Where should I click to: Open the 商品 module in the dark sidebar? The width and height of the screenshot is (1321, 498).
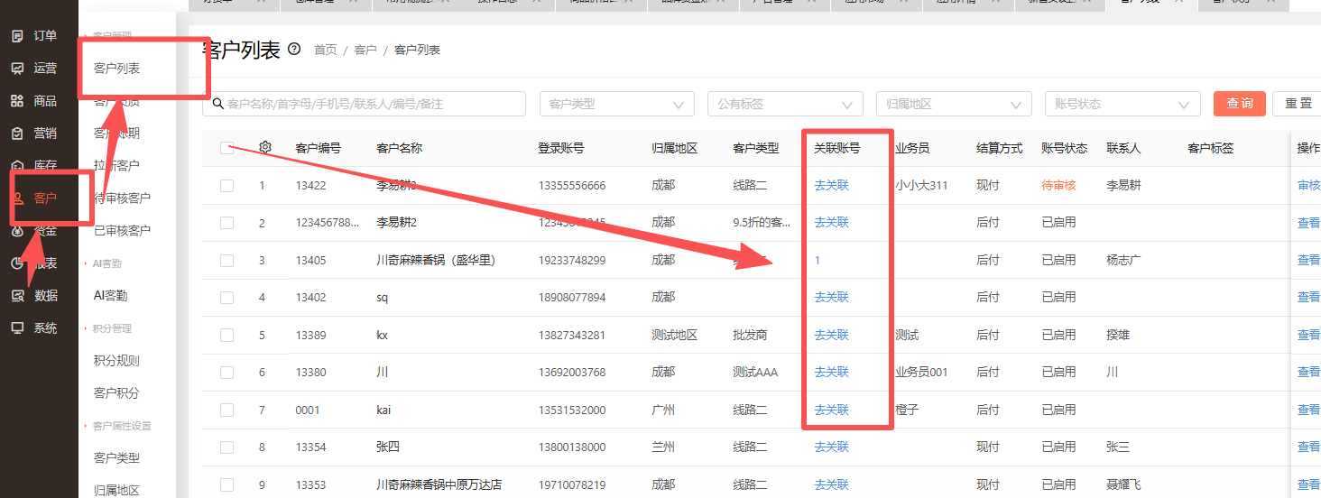[34, 101]
